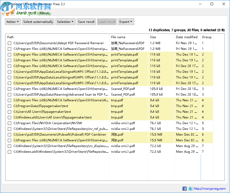This screenshot has height=193, width=230.
Task: Click the app icon in title bar
Action: point(4,4)
